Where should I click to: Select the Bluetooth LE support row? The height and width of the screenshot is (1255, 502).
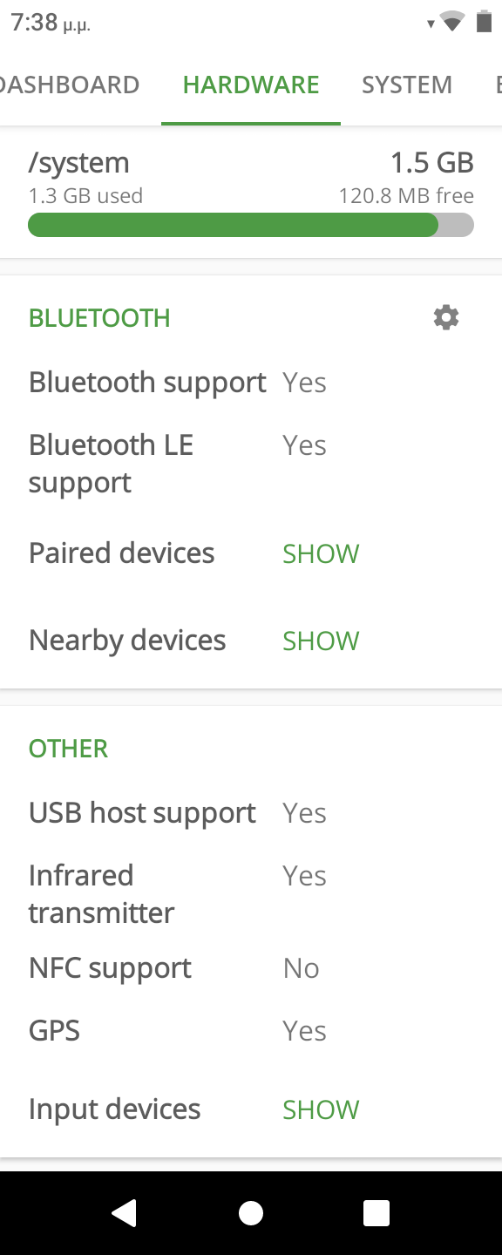(x=251, y=464)
